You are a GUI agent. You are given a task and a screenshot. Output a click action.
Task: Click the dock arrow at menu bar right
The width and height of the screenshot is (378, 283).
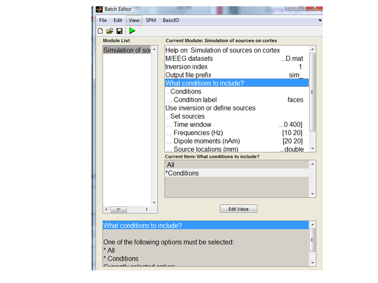(319, 20)
